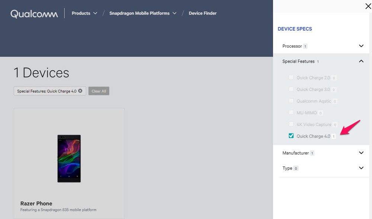This screenshot has width=372, height=219.
Task: Go to Device Finder breadcrumb
Action: click(203, 13)
